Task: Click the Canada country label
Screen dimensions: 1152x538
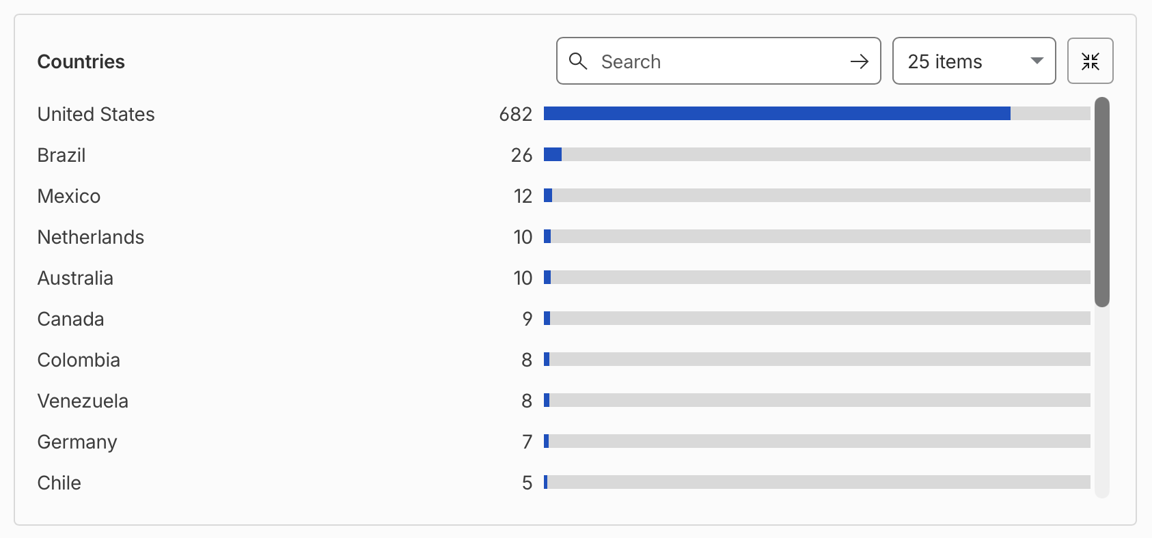Action: pos(70,319)
